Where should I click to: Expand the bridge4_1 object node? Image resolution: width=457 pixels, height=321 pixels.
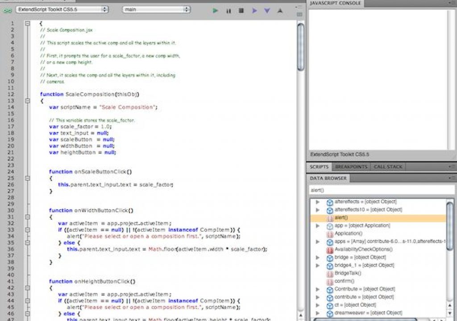coord(318,265)
